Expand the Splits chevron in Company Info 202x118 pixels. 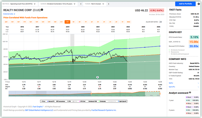coord(198,83)
